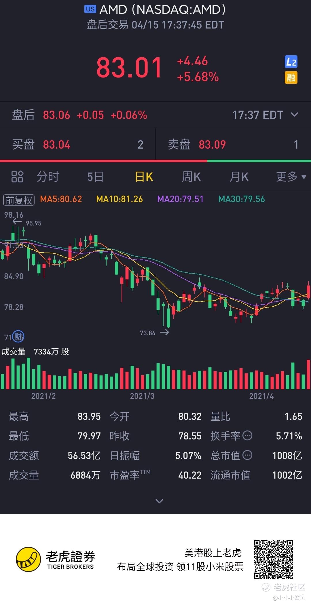
Task: Tap the latest red volume bar
Action: click(309, 374)
